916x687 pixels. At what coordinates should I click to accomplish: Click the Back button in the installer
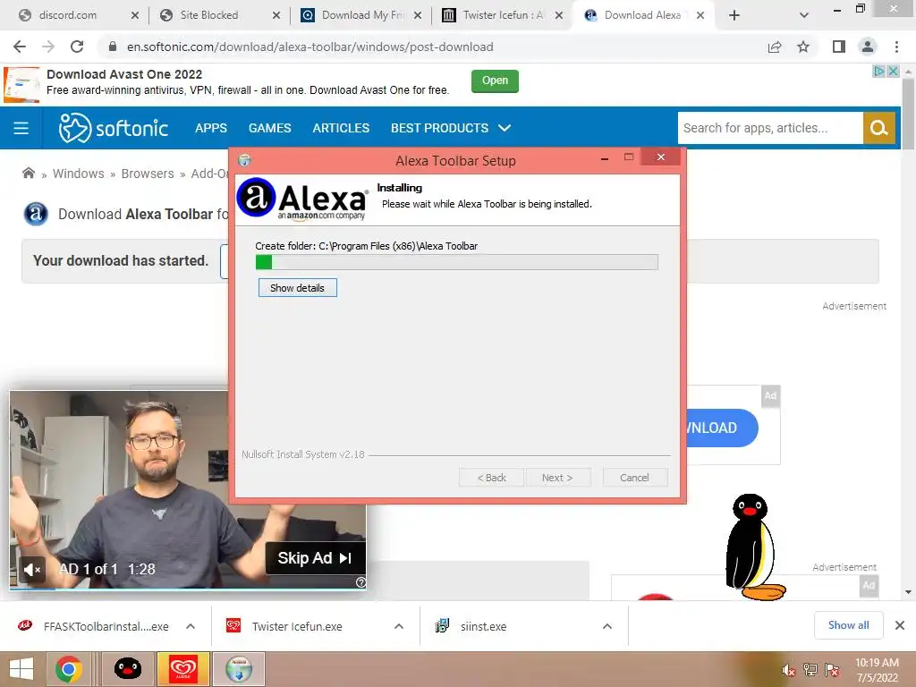click(x=491, y=478)
